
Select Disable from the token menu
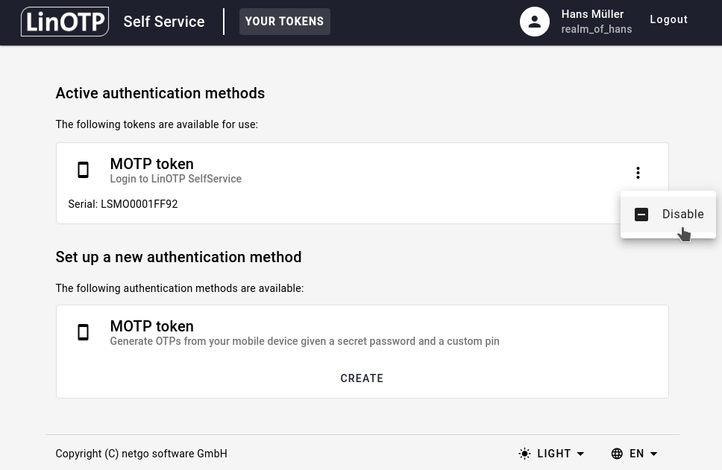pos(682,215)
